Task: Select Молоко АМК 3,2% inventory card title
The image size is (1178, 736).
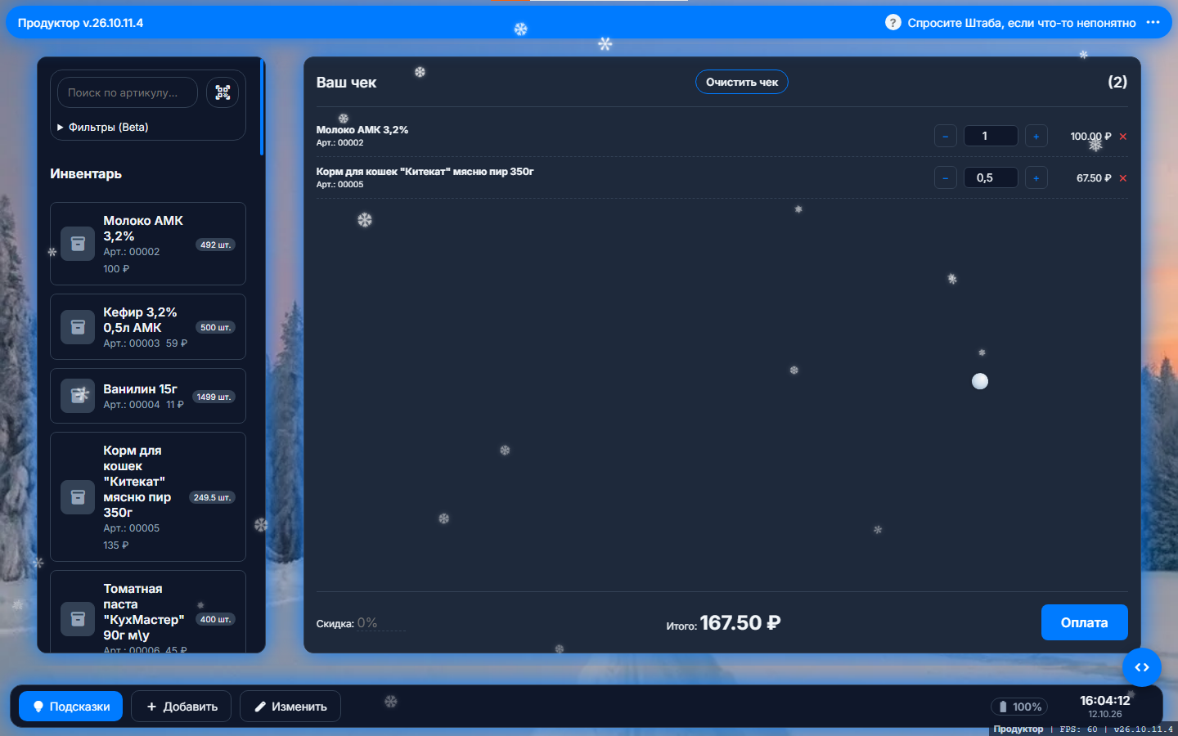Action: (143, 228)
